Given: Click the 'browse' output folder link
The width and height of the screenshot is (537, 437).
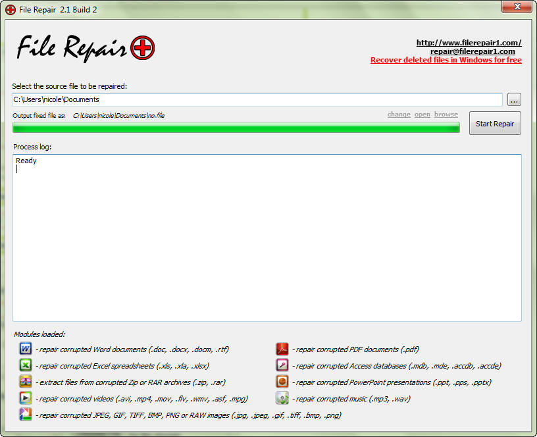Looking at the screenshot, I should click(x=446, y=115).
